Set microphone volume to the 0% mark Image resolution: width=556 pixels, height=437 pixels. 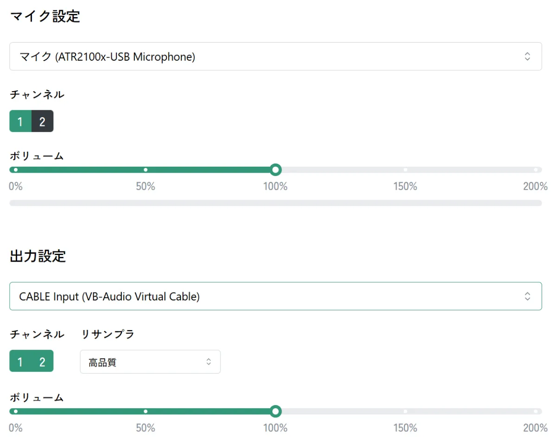point(16,170)
